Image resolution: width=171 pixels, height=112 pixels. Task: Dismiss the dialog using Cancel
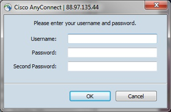tap(136, 96)
